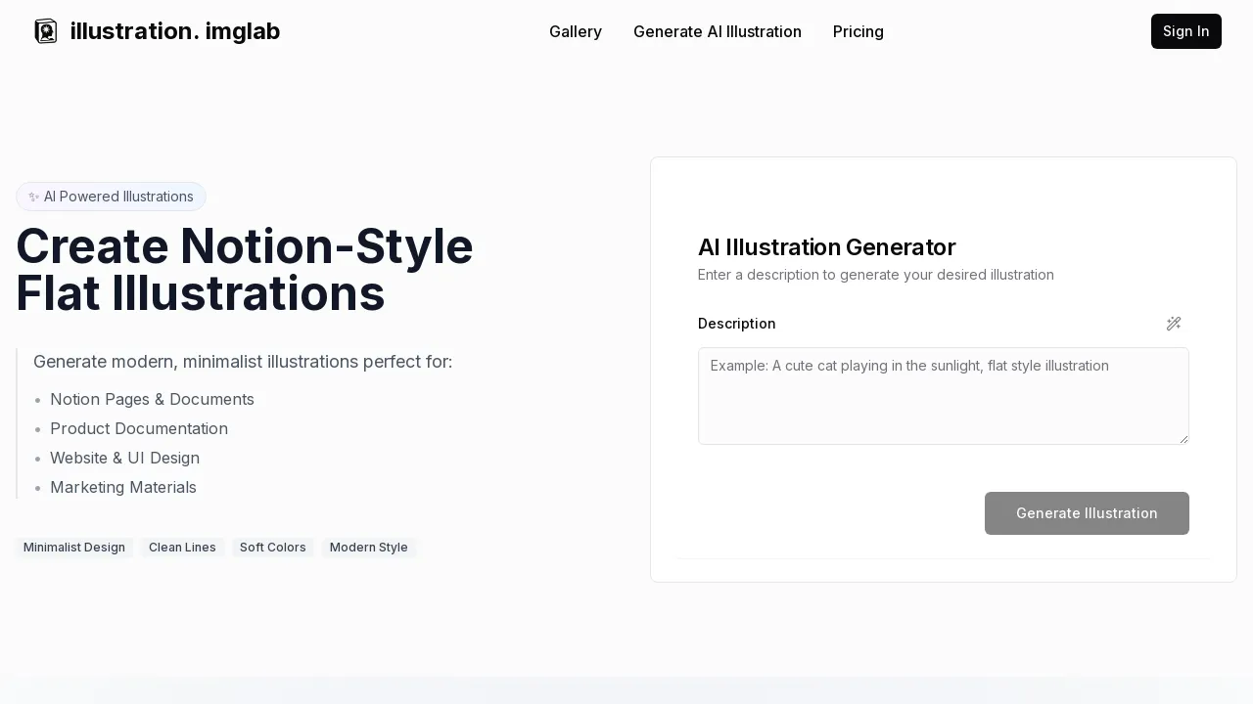
Task: Select the Clean Lines tag
Action: click(x=182, y=548)
